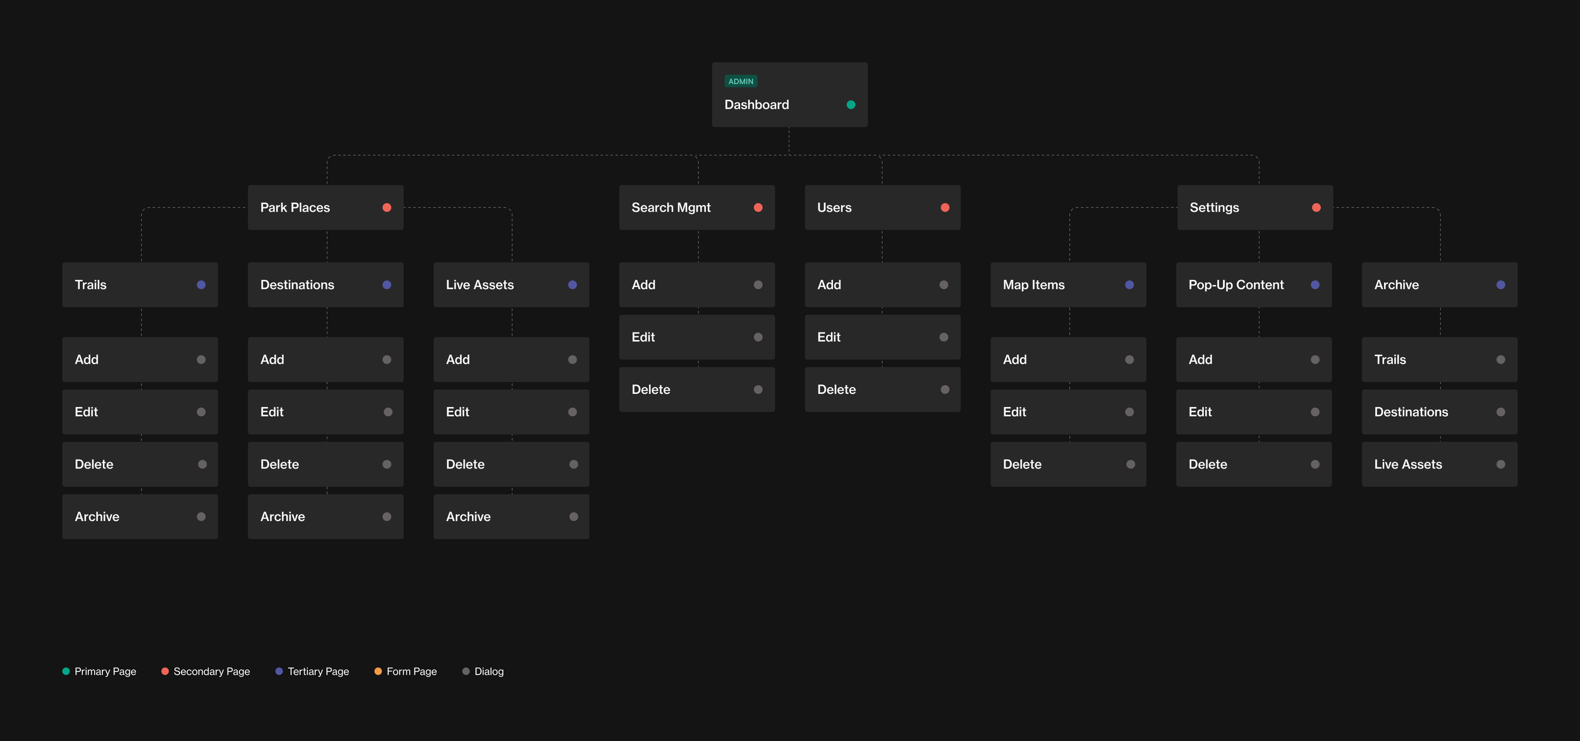Click purple dot on Trails tertiary node
1580x741 pixels.
201,285
